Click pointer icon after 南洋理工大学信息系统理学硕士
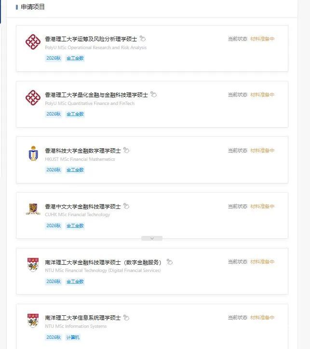This screenshot has height=349, width=310. [126, 318]
